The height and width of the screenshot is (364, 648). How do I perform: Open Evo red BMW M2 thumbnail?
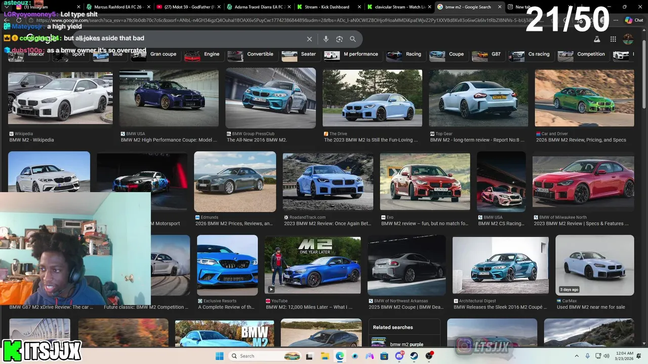[x=425, y=181]
